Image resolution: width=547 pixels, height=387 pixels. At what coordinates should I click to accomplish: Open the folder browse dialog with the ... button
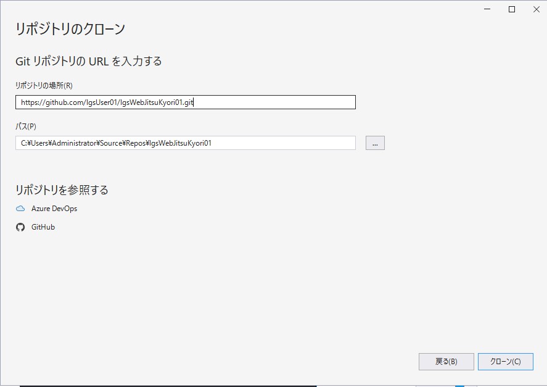(374, 143)
